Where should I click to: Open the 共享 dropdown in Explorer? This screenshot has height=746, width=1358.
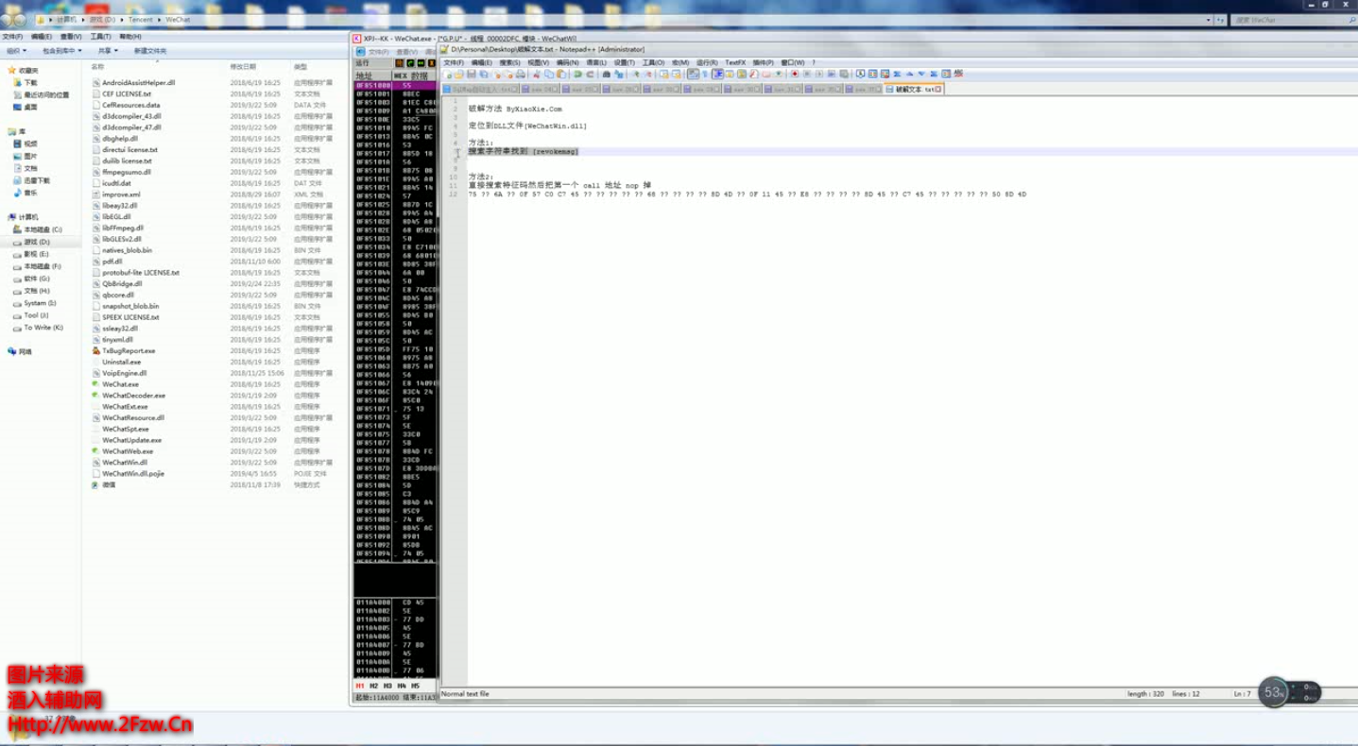108,51
